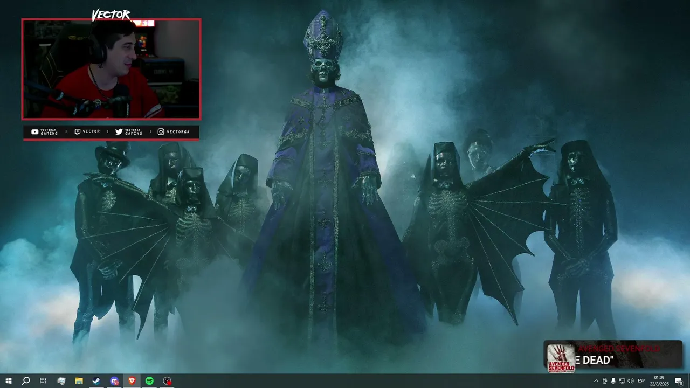Click the Avenged Sevenfold album art
The height and width of the screenshot is (388, 690).
pyautogui.click(x=561, y=358)
